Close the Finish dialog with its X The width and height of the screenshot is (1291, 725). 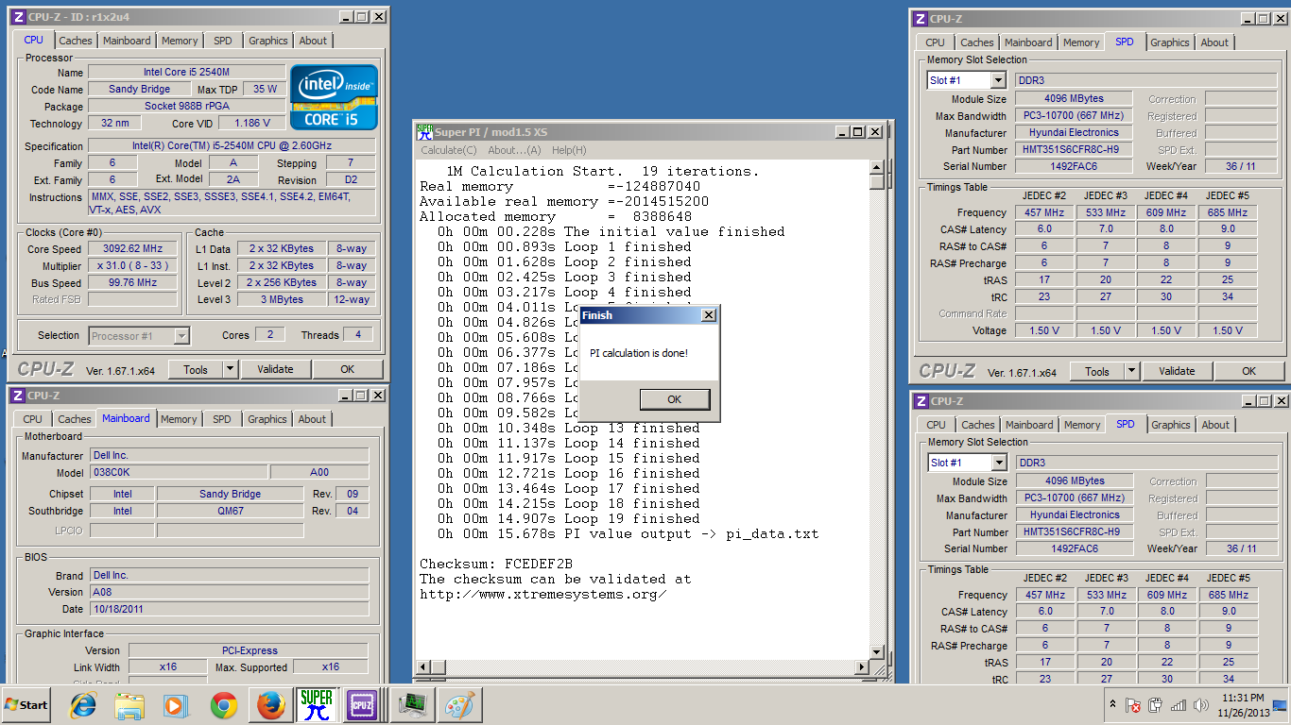coord(709,315)
